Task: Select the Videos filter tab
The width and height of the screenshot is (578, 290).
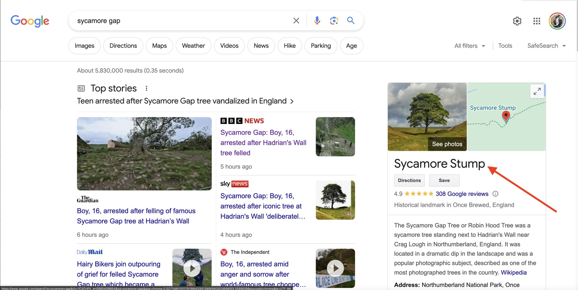Action: (x=229, y=46)
